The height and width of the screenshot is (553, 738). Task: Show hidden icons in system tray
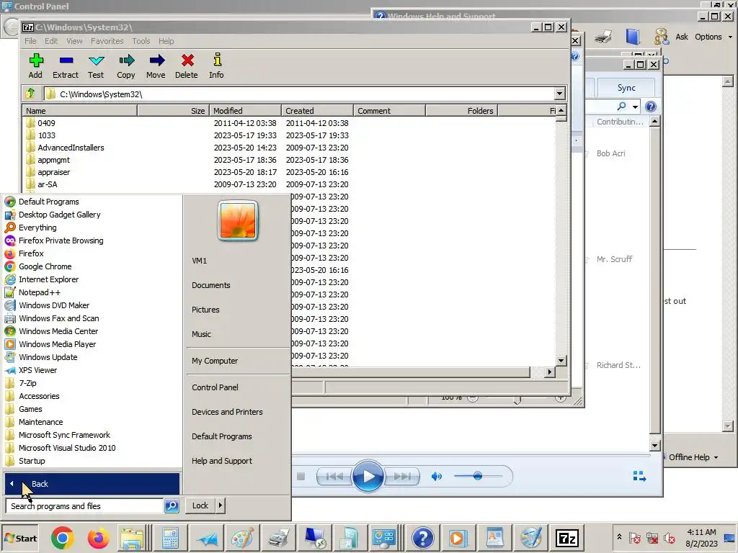(x=619, y=537)
